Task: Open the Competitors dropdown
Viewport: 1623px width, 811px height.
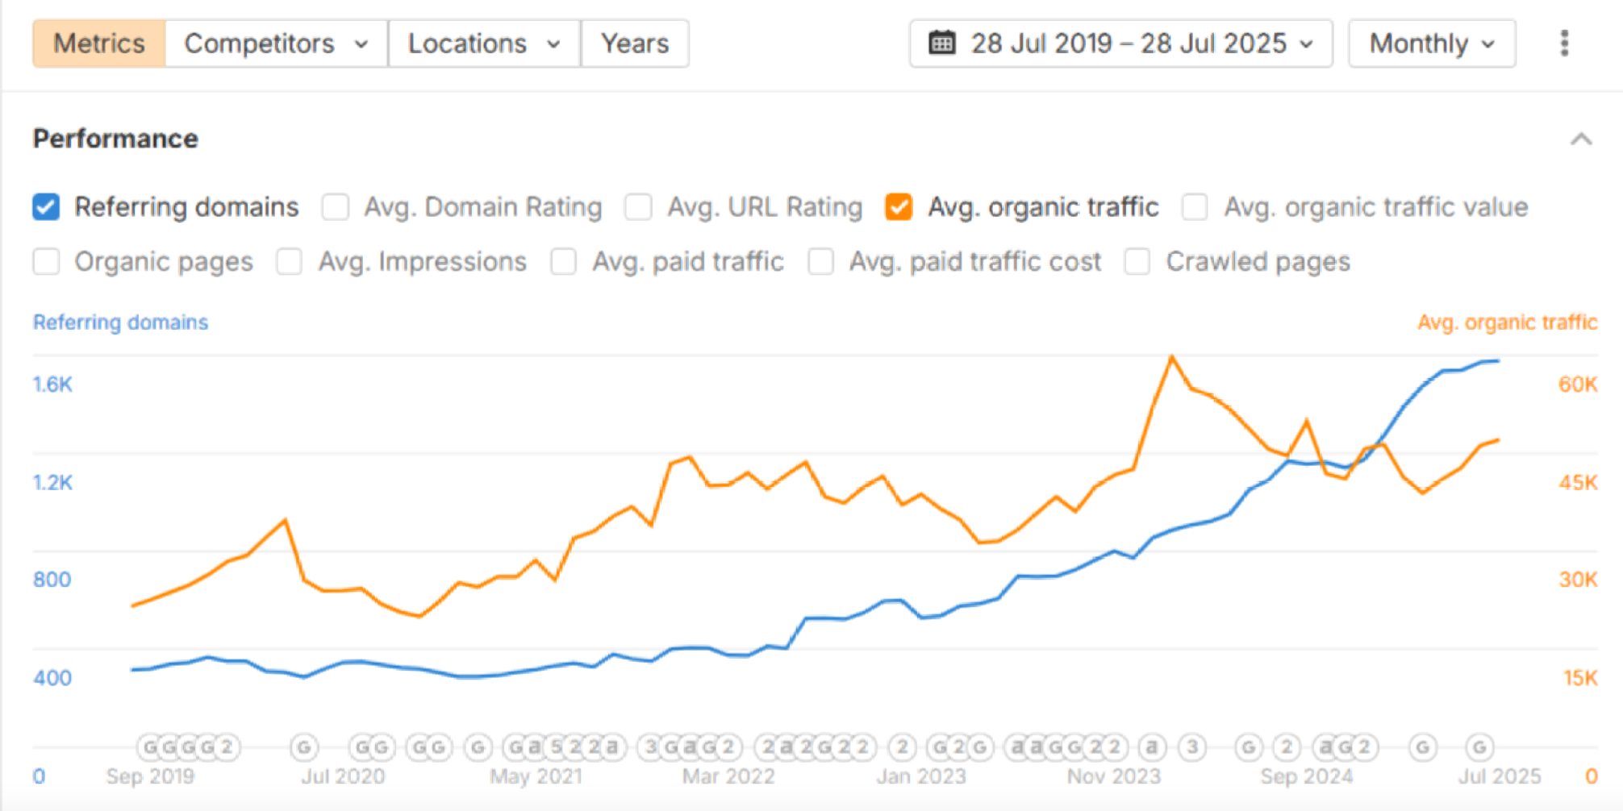Action: 276,44
